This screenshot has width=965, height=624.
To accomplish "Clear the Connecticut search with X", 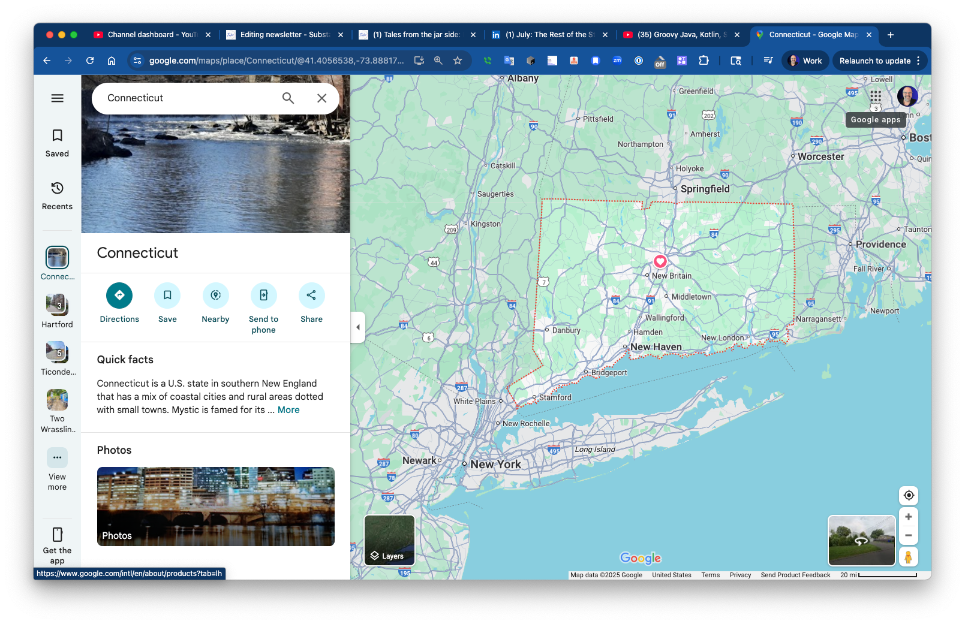I will click(x=322, y=98).
